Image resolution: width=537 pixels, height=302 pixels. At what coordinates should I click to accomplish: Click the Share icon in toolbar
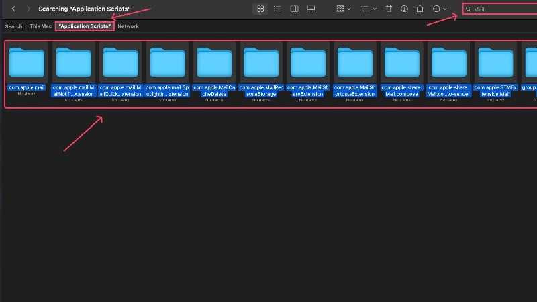(x=420, y=9)
